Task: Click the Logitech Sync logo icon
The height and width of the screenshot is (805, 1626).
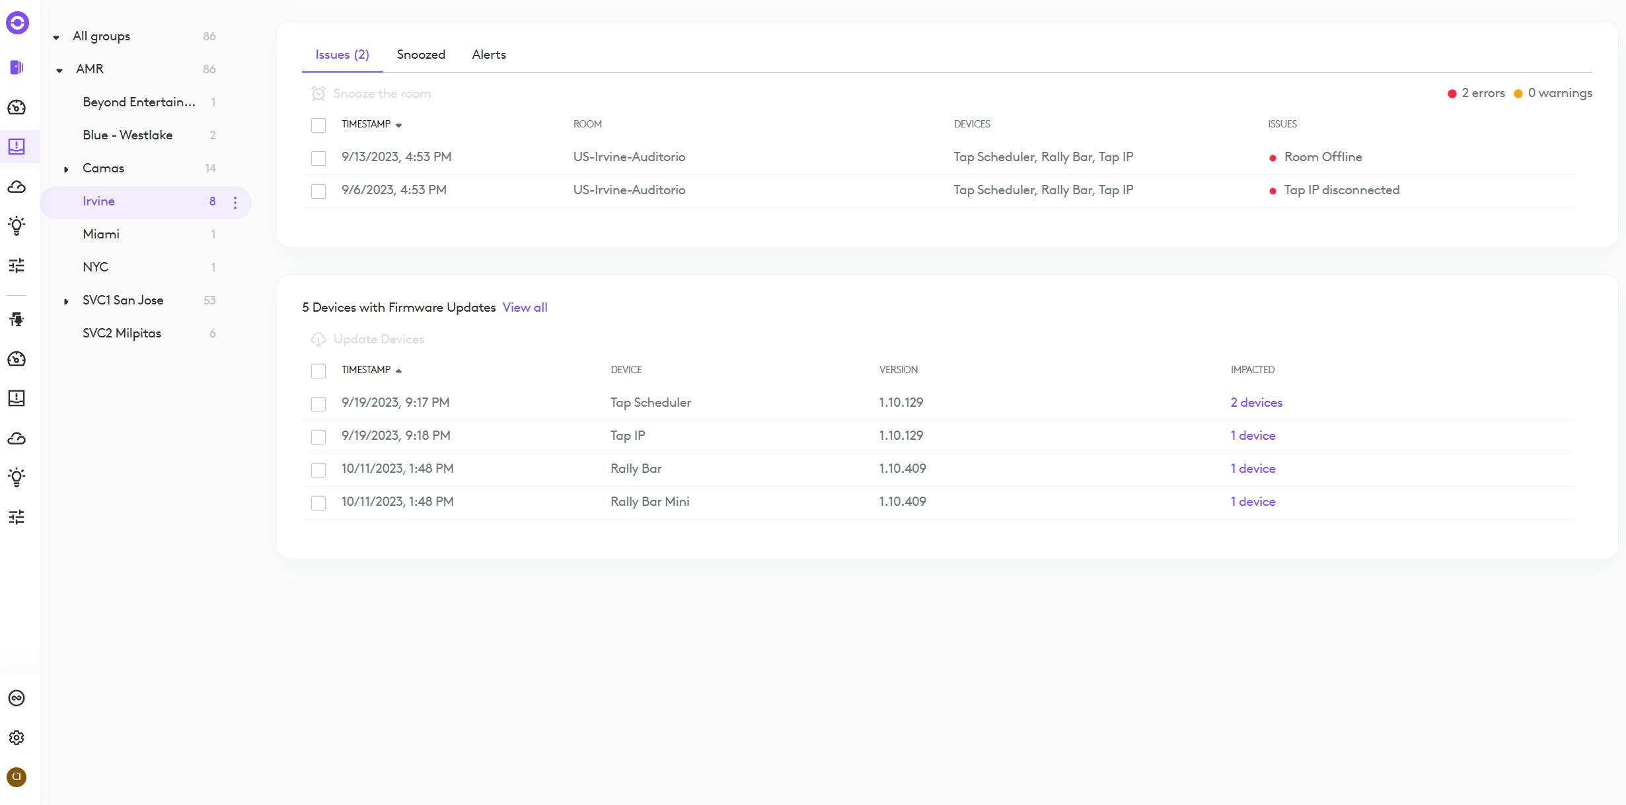Action: pos(17,23)
